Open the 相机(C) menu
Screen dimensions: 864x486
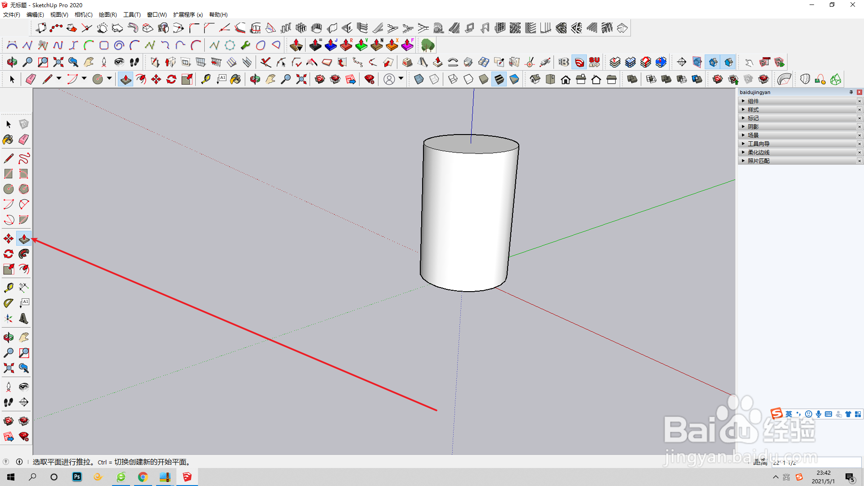point(83,15)
